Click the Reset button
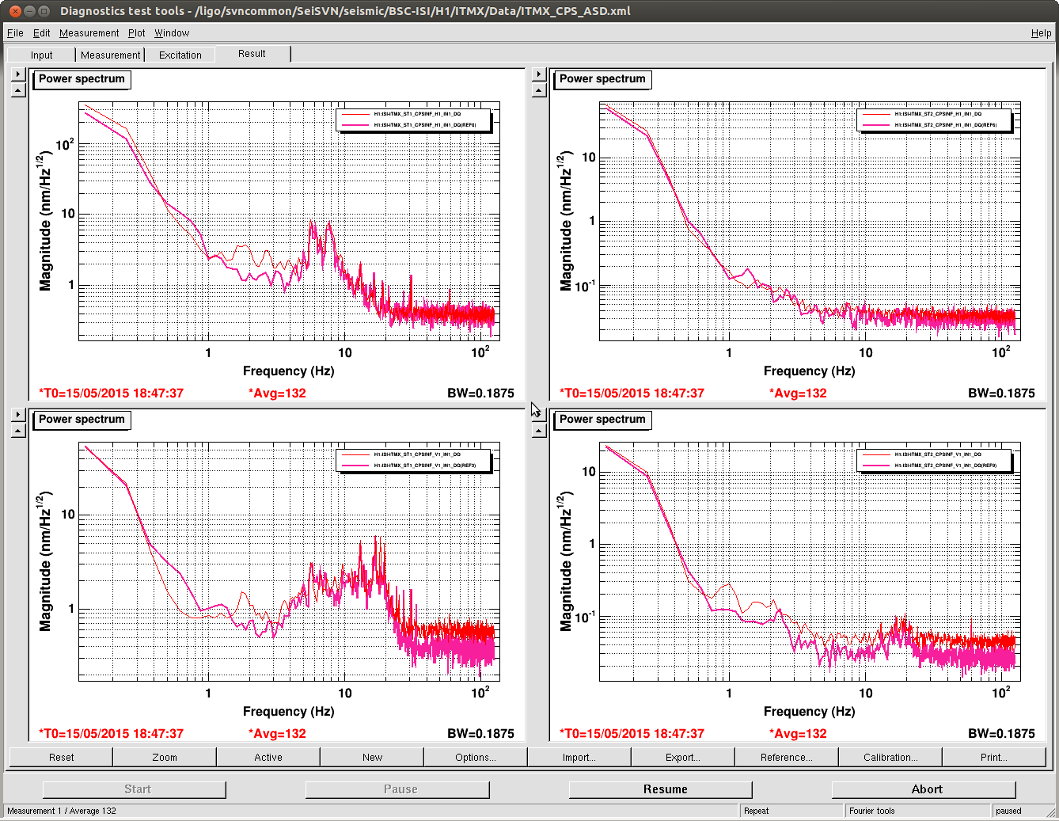 click(x=61, y=757)
